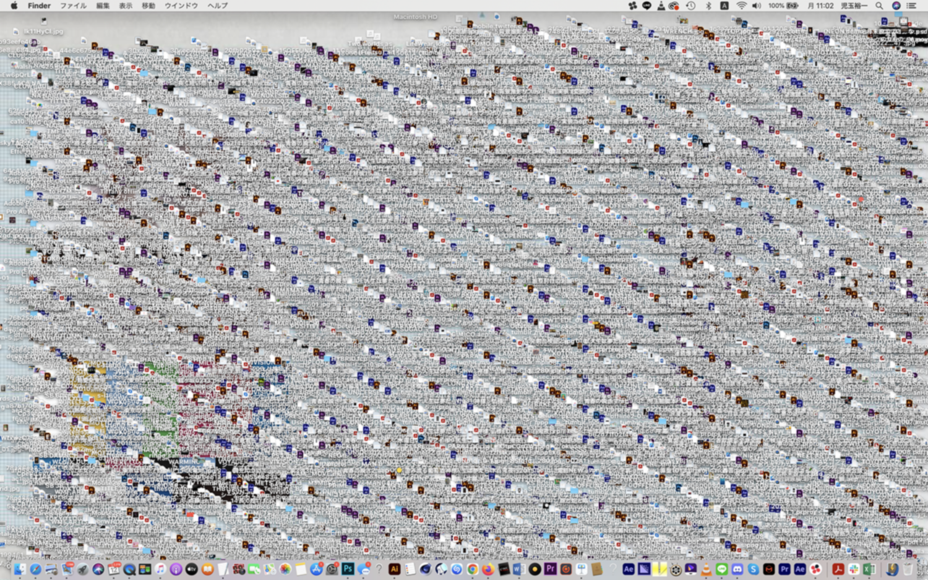Open Siri from the Dock
Image resolution: width=928 pixels, height=580 pixels.
coord(98,569)
